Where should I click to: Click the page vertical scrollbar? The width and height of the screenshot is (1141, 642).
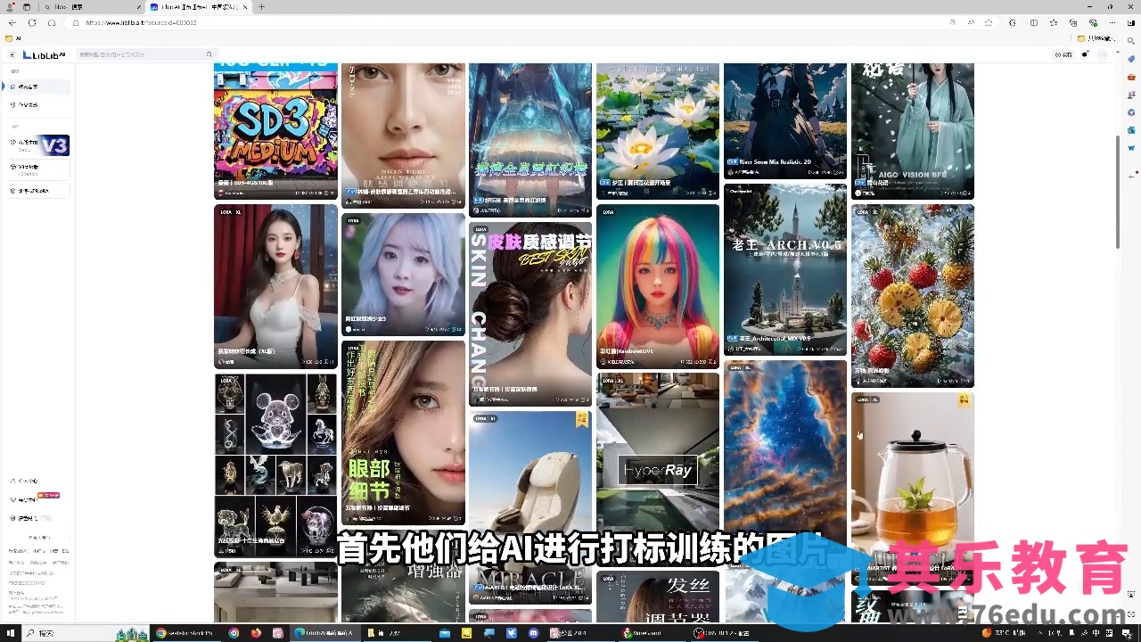tap(1118, 192)
